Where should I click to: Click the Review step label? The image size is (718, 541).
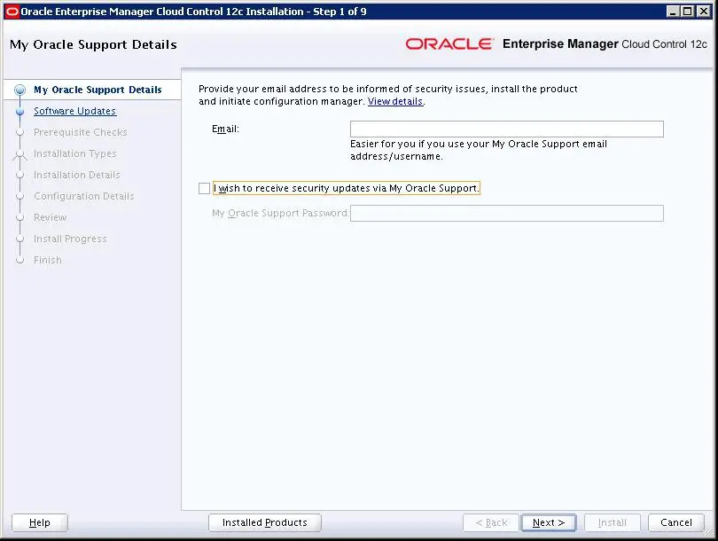(x=50, y=217)
